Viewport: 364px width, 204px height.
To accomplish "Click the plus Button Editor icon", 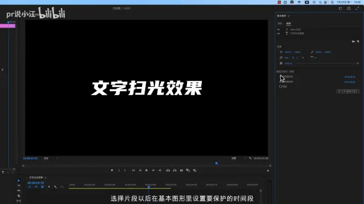I will 268,170.
